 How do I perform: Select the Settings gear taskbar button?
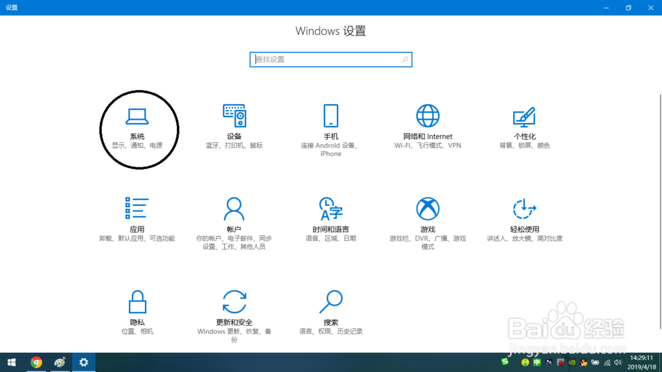tap(83, 362)
